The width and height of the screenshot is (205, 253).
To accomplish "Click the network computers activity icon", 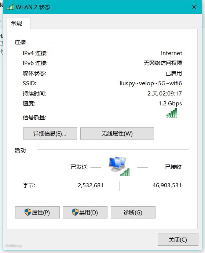I will [x=119, y=166].
